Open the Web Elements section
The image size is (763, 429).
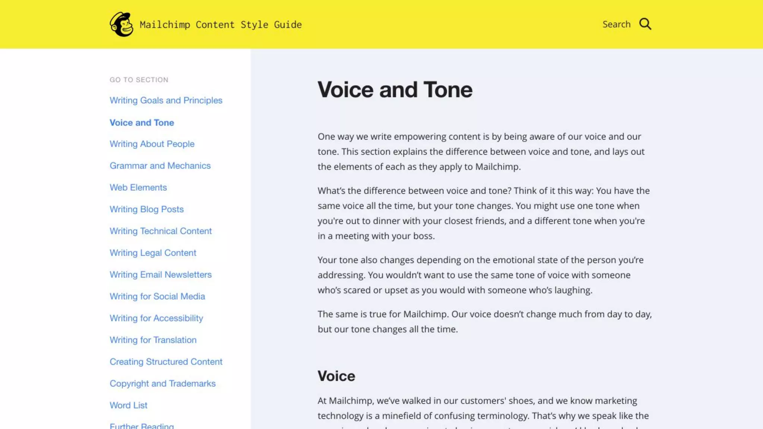tap(138, 188)
